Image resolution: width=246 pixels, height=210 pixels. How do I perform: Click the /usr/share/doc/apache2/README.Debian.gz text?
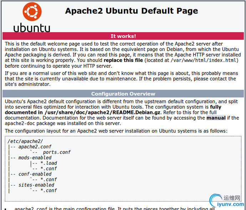click(x=102, y=112)
